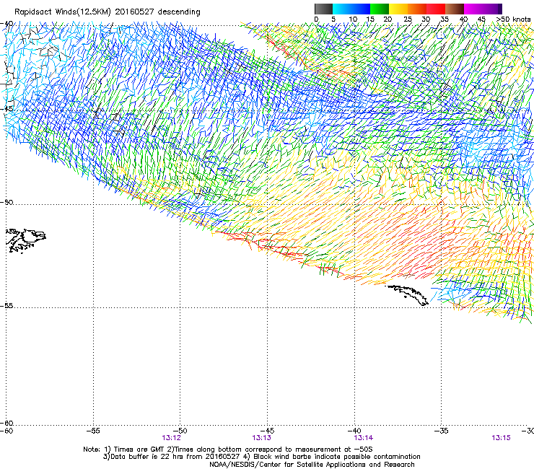Click the '25' label under the color scale
This screenshot has width=534, height=469.
pos(407,19)
